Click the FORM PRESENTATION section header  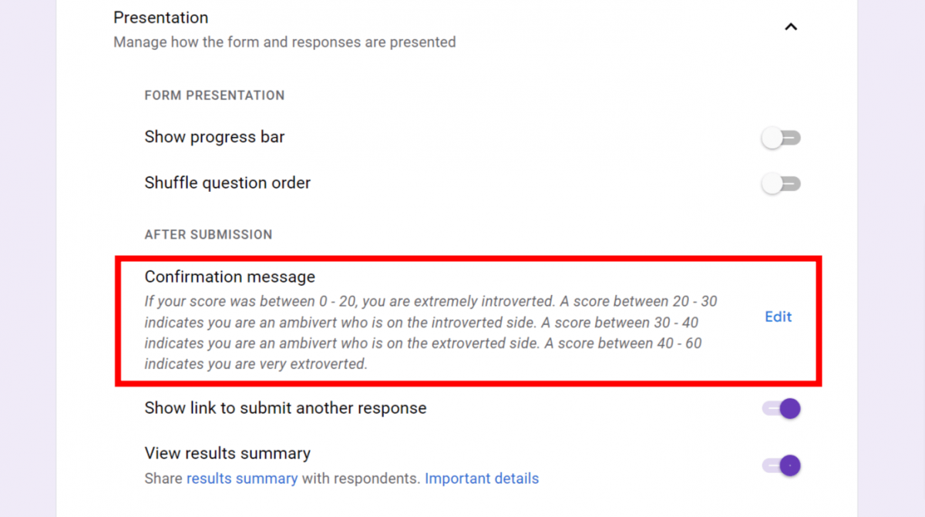click(214, 95)
